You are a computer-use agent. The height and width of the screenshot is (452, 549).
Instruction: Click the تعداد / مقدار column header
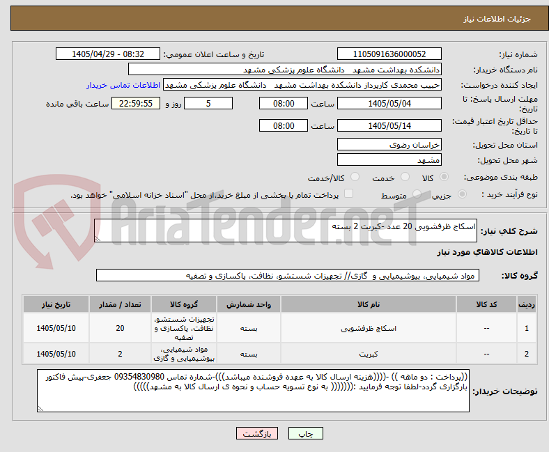(x=120, y=304)
